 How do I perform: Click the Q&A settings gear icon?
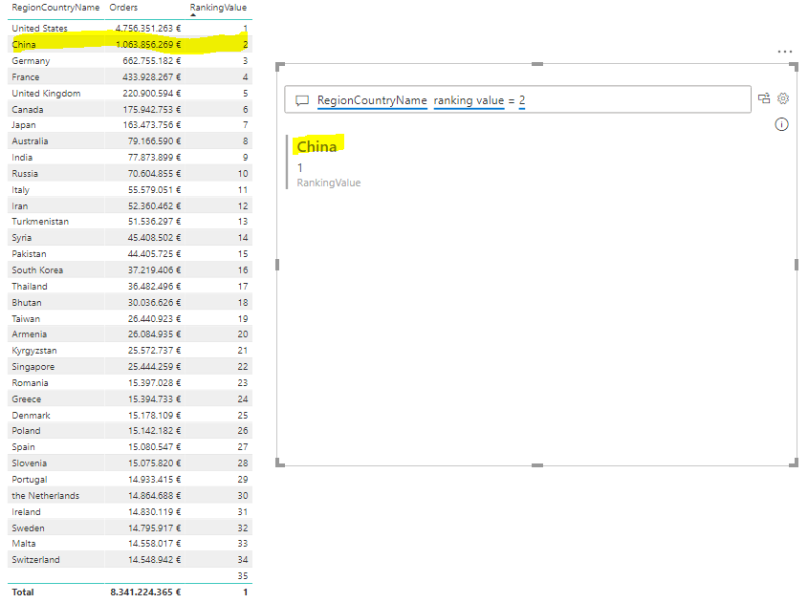(x=783, y=98)
